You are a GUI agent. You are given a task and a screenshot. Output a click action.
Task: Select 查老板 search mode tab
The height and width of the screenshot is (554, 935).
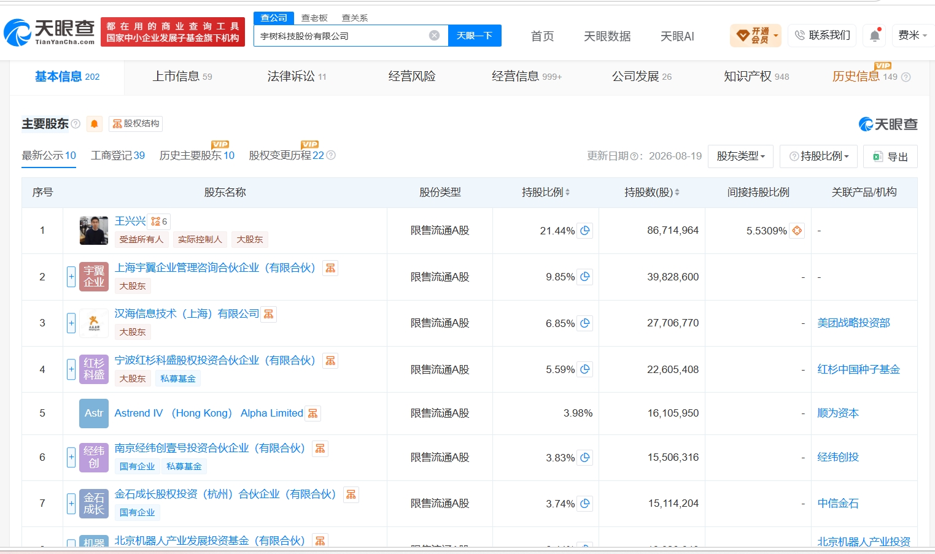314,18
